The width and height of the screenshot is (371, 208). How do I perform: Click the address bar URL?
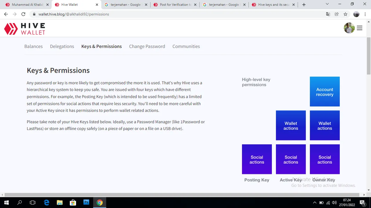tap(74, 14)
